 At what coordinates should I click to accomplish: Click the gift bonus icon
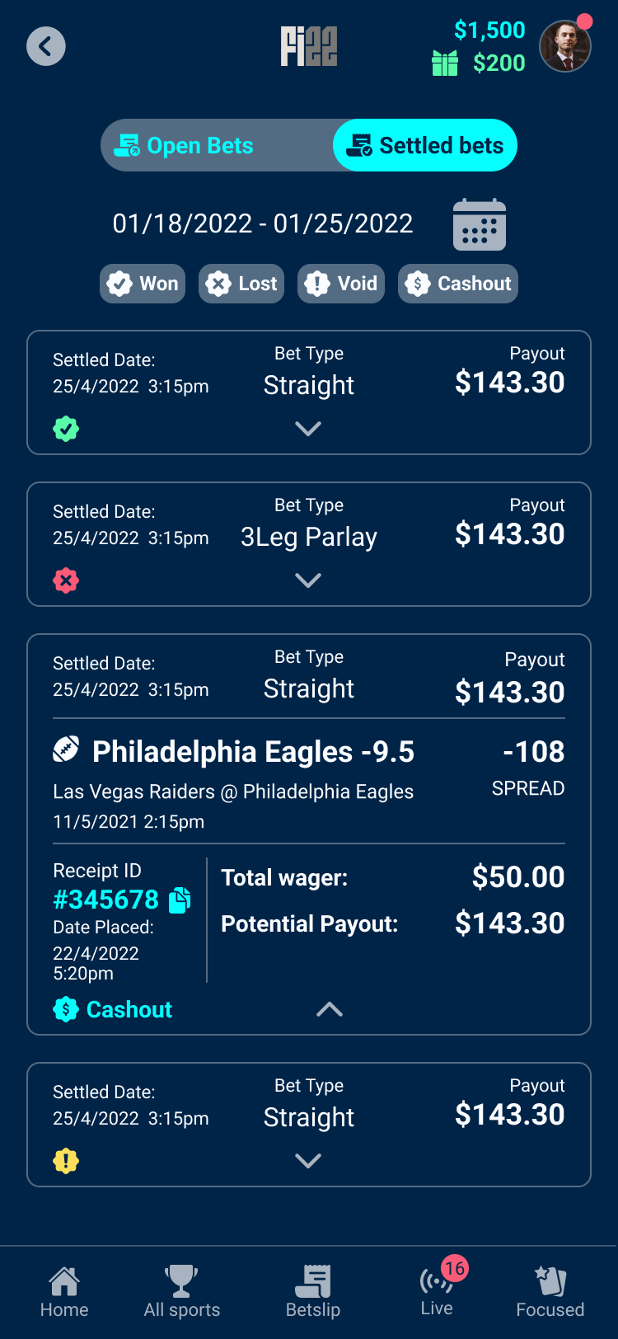coord(445,63)
